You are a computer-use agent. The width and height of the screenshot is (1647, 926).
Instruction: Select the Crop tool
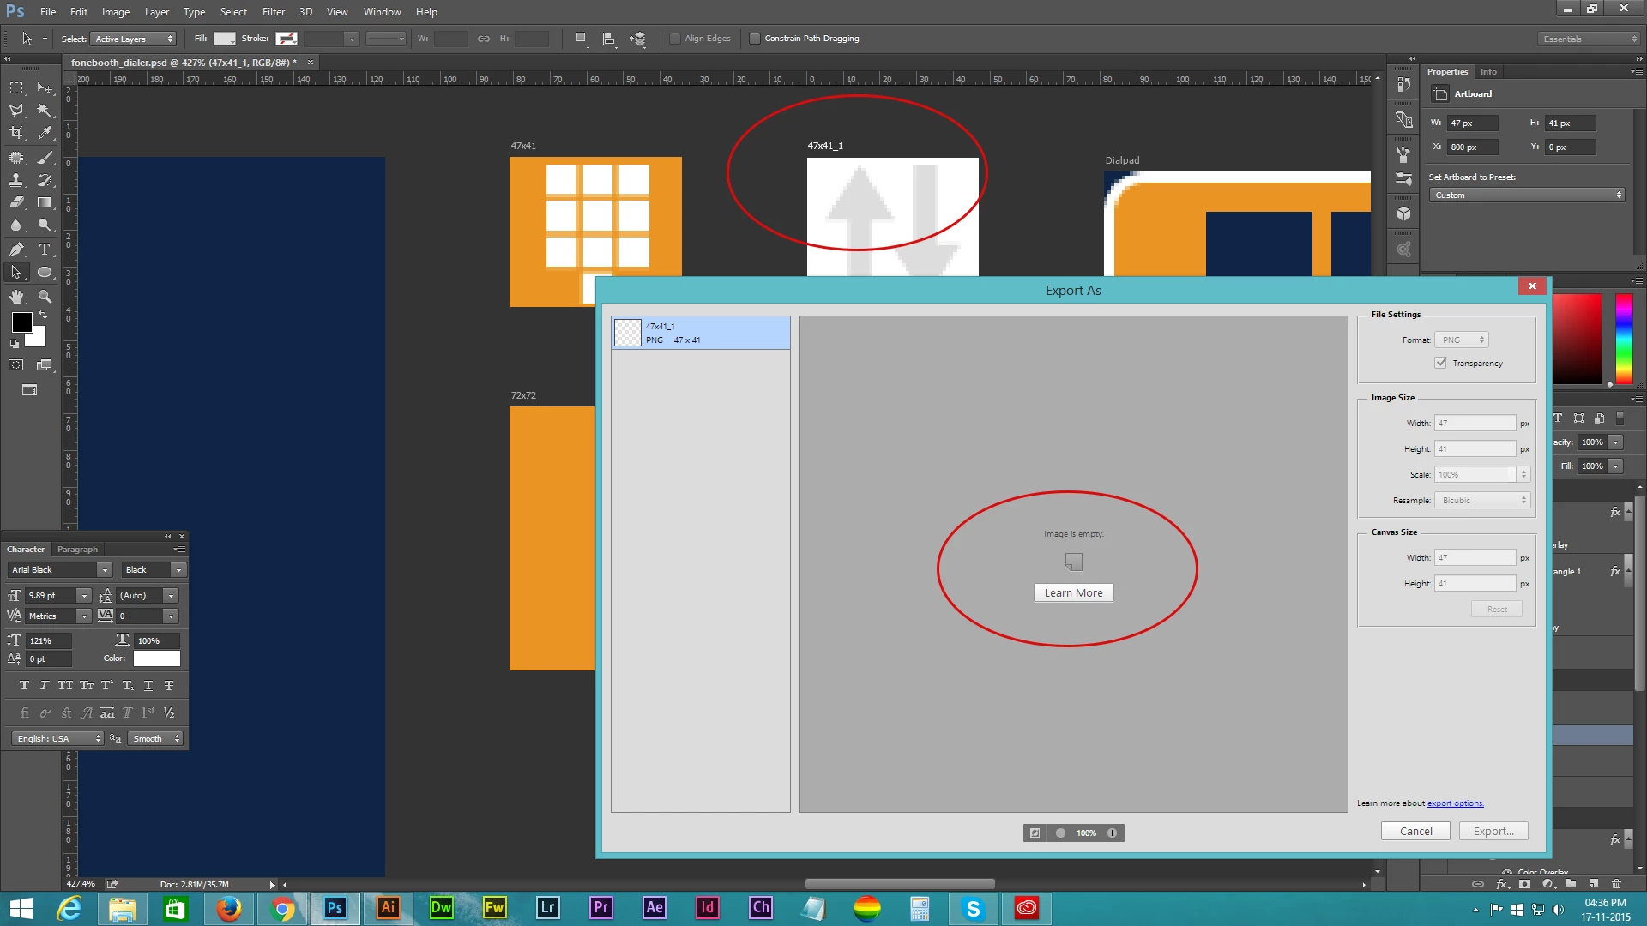click(x=16, y=133)
